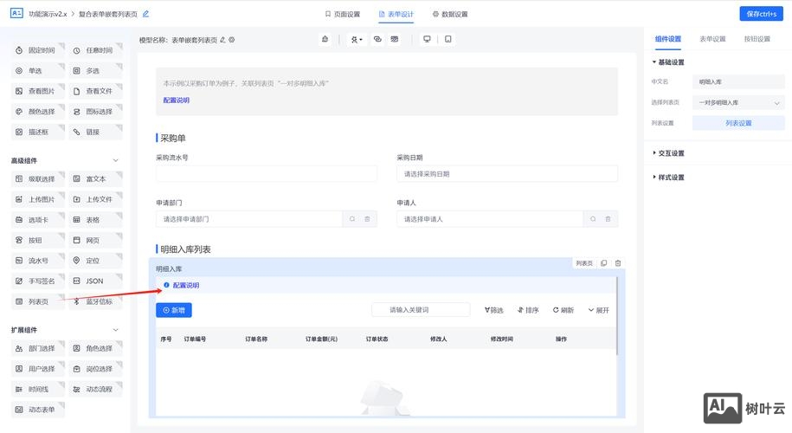The image size is (792, 433).
Task: Collapse the 高级组件 section chevron
Action: [116, 161]
